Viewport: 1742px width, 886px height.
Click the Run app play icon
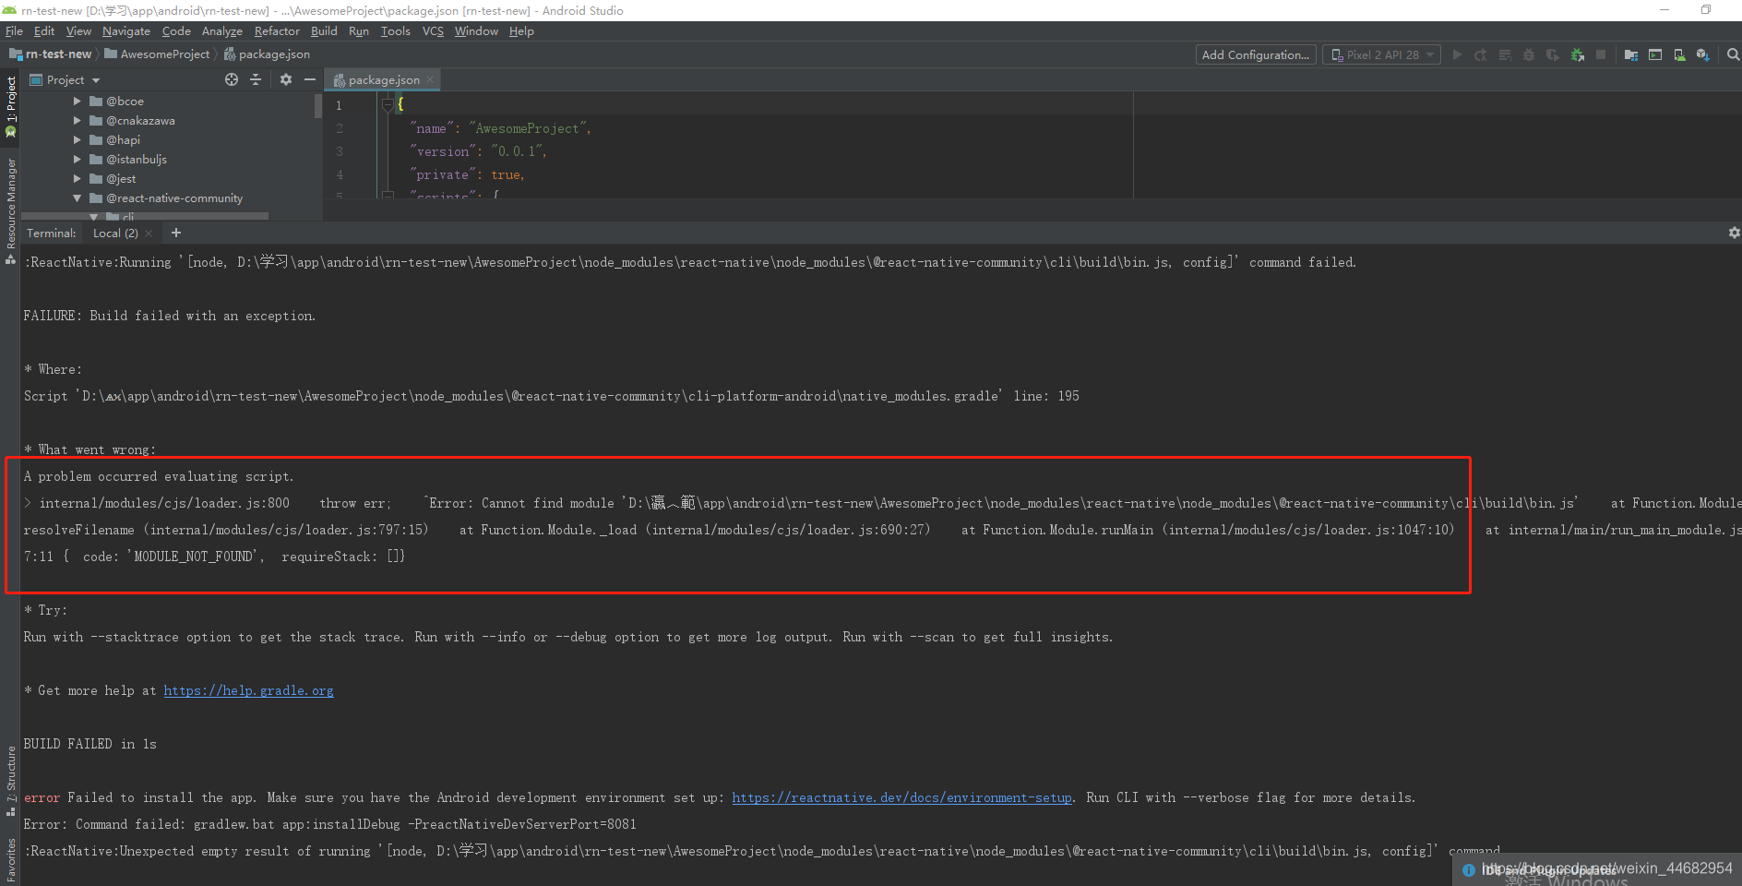click(x=1457, y=55)
